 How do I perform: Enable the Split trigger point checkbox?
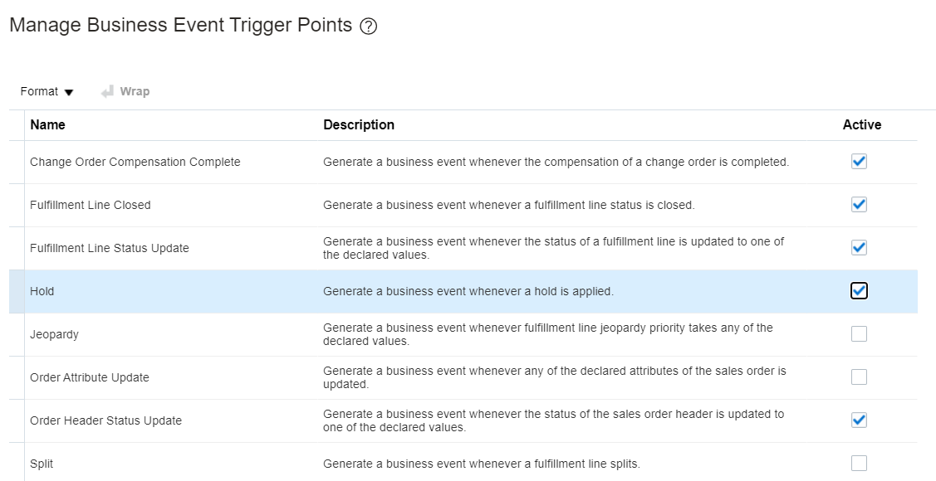click(859, 463)
